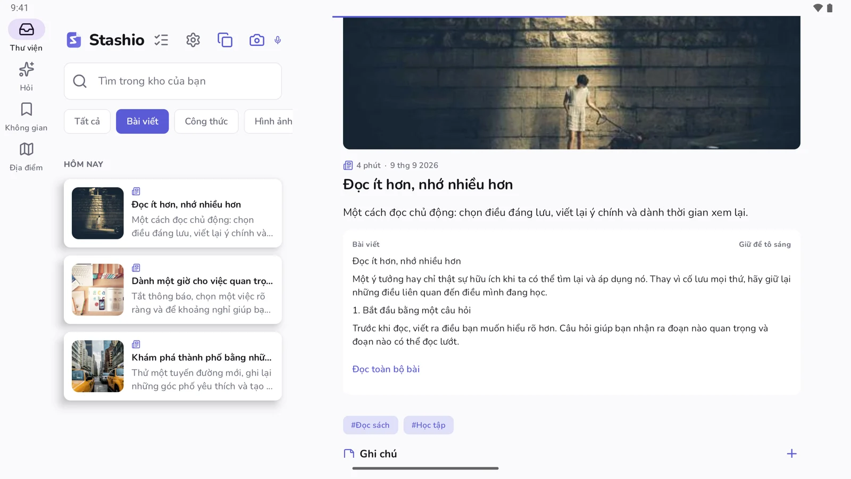Tap the microphone voice icon
Image resolution: width=851 pixels, height=479 pixels.
[x=278, y=40]
